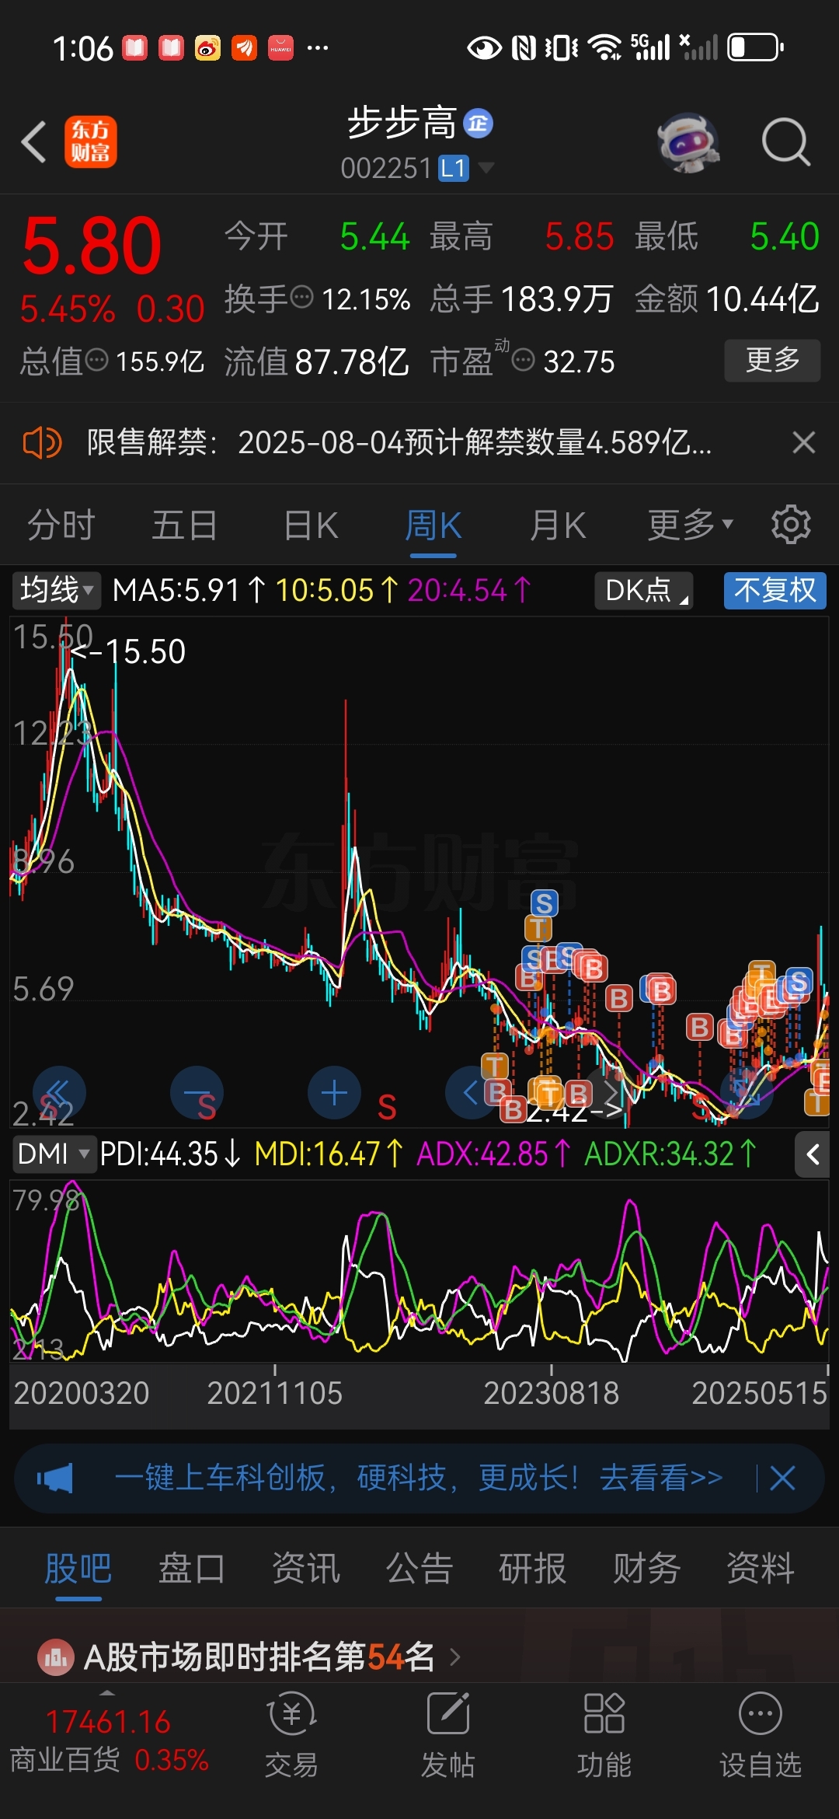Expand the stock code L1 dropdown arrow
Screen dimensions: 839x1819
[x=486, y=167]
